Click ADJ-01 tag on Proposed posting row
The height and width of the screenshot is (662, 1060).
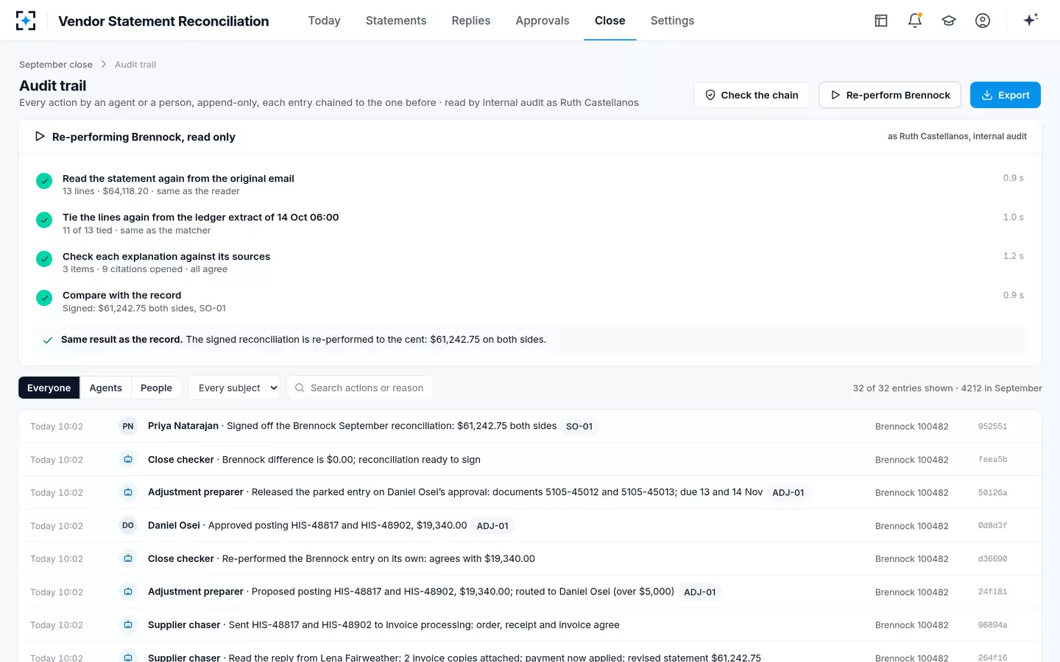point(700,592)
